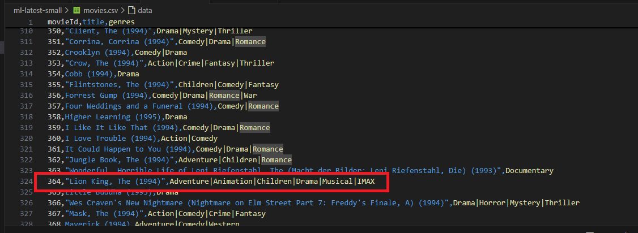
Task: Click Musical genre on Lion King row
Action: tap(338, 182)
